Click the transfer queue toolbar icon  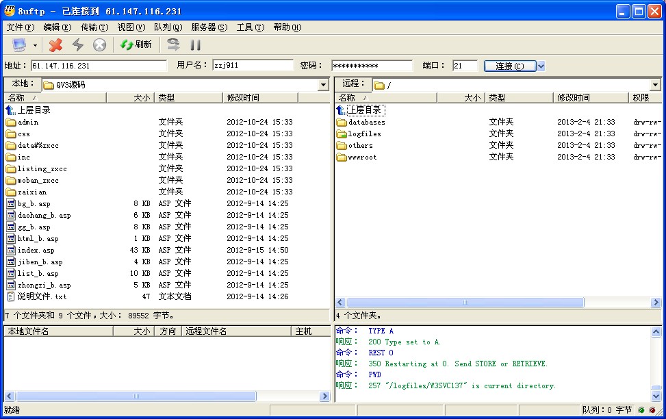tap(173, 45)
